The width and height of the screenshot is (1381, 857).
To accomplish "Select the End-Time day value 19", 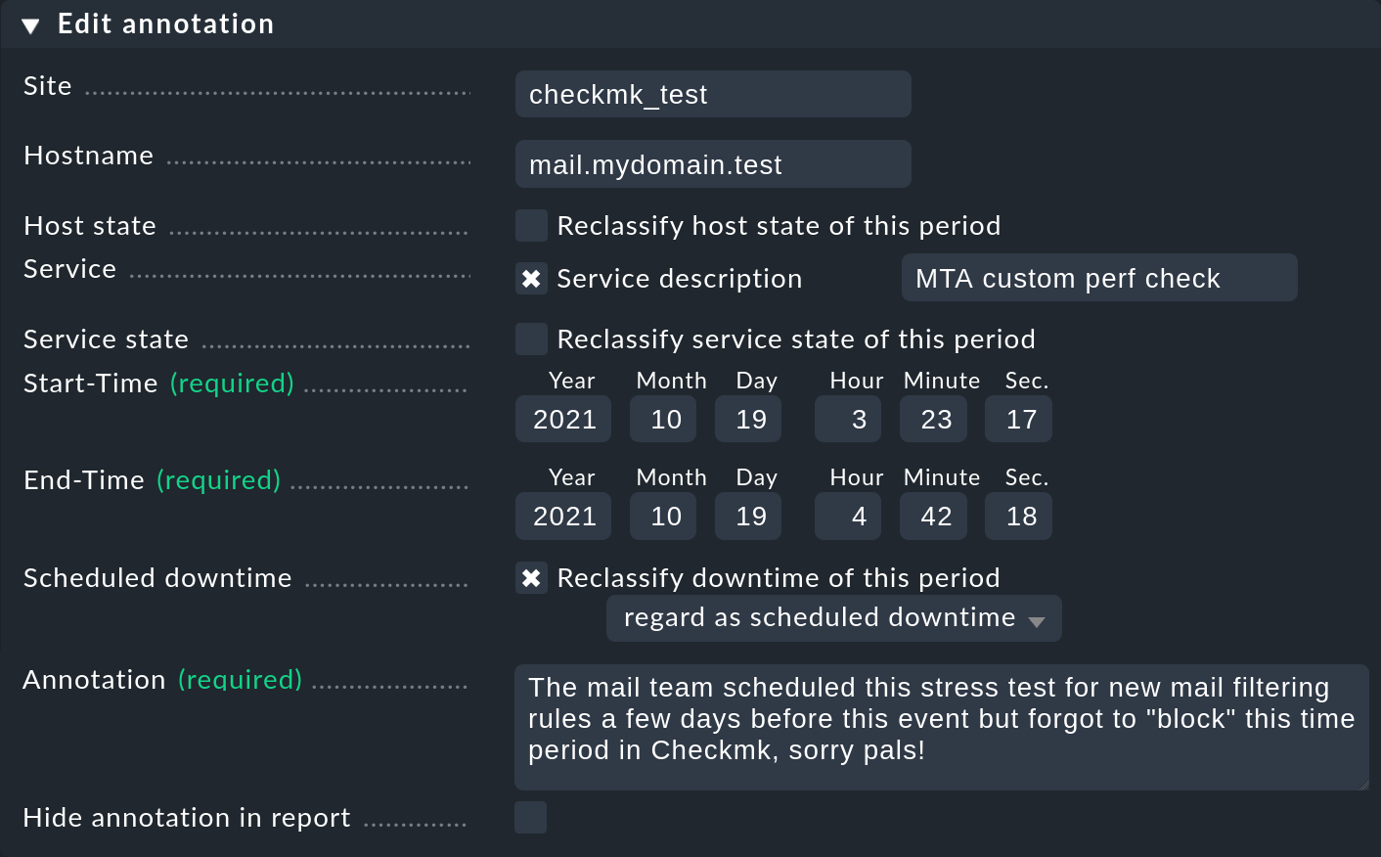I will click(x=748, y=516).
